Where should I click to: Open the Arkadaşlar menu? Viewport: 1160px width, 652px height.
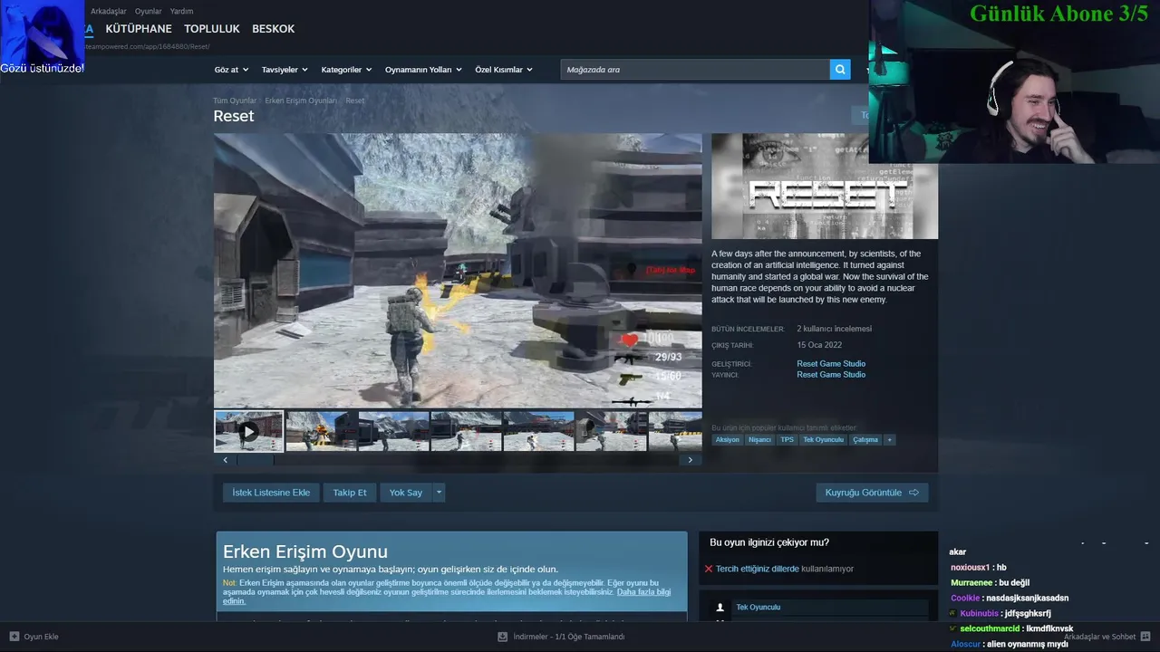(x=109, y=11)
